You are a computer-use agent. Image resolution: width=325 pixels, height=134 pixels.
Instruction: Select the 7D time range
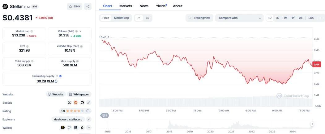coord(277,18)
